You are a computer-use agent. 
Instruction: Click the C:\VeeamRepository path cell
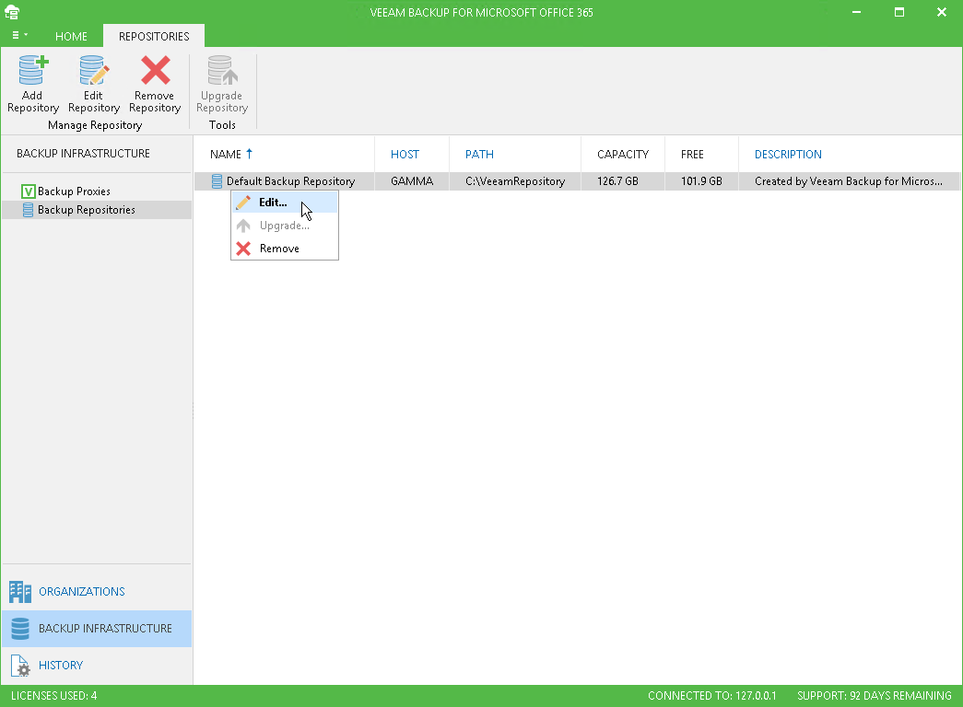click(514, 181)
